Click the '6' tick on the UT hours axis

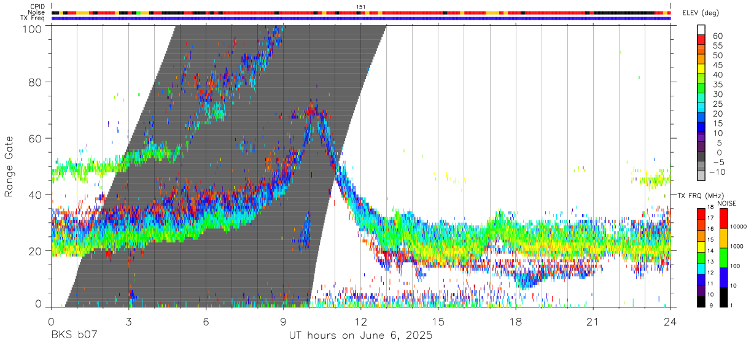click(206, 321)
